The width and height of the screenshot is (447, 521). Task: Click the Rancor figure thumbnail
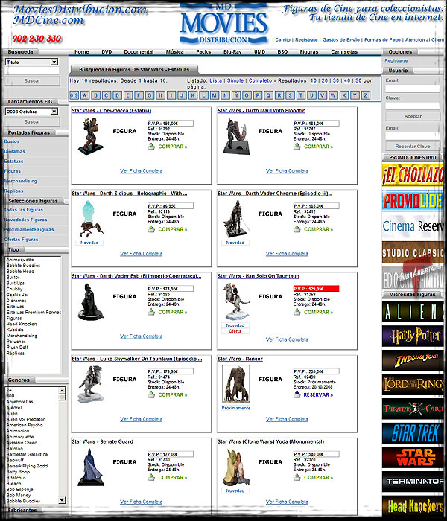pos(236,385)
